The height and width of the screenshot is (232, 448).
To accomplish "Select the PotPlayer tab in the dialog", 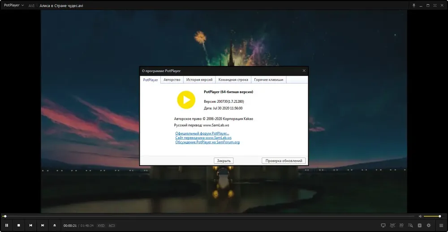I will [x=150, y=80].
